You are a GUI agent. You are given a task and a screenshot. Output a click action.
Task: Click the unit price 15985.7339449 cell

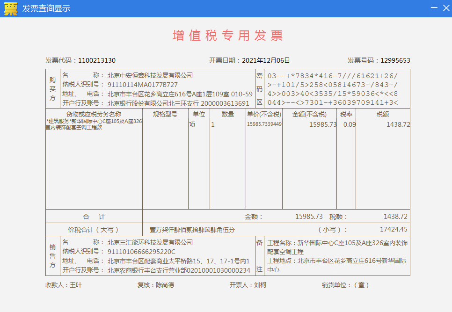coord(264,124)
